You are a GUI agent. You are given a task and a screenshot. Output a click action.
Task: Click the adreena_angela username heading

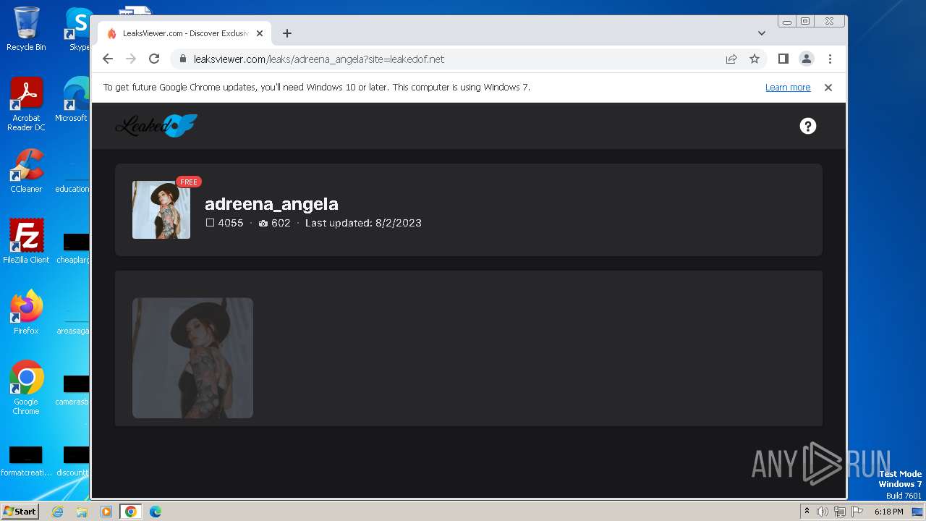(x=271, y=204)
